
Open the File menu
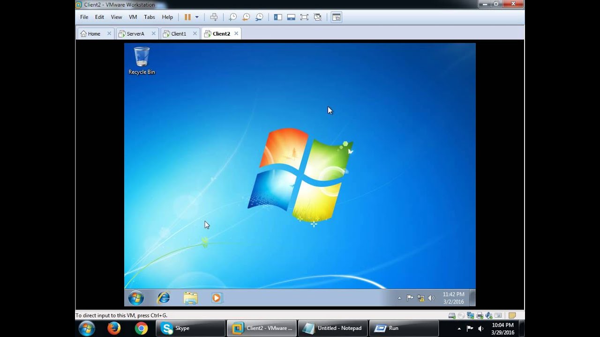[x=84, y=17]
